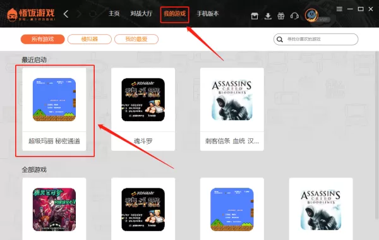Open the downloads icon
379x240 pixels.
coord(268,16)
